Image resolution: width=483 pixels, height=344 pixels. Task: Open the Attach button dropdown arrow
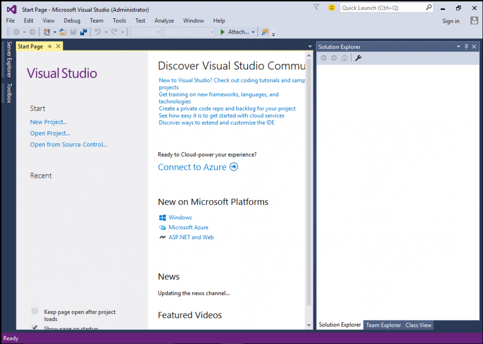(253, 32)
